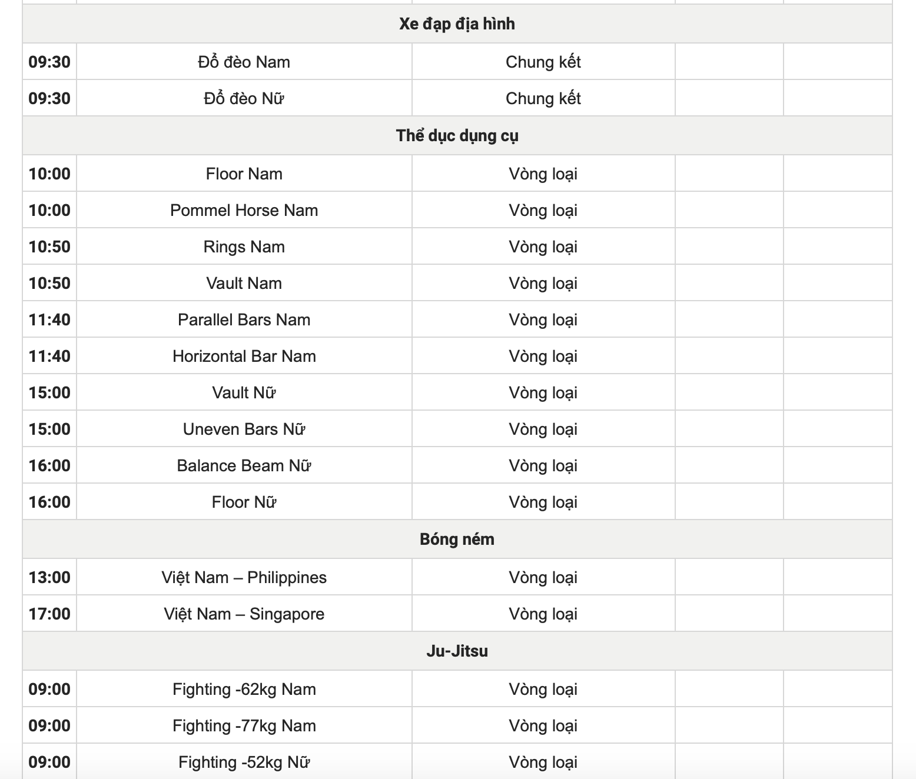Click the "Bóng ném" section header
The image size is (916, 779).
[457, 540]
